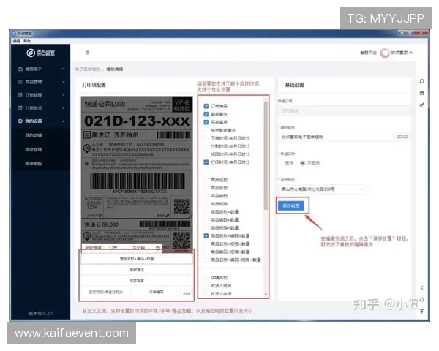Click the refresh icon on right edge
This screenshot has height=351, width=439.
[x=421, y=81]
